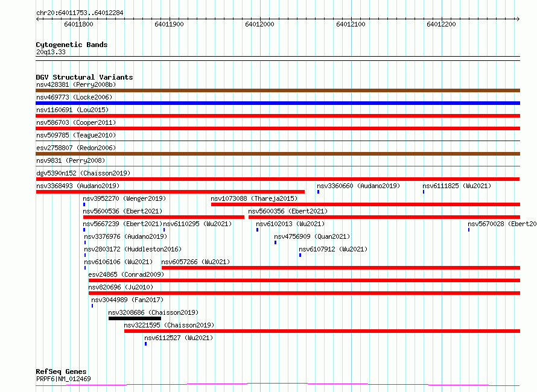Screen dimensions: 537x392
Task: Click the blue nsv6107912 variant marker
Action: point(300,255)
